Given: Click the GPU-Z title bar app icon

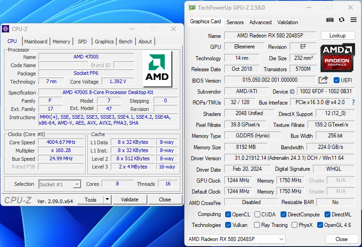Looking at the screenshot, I should pos(192,8).
